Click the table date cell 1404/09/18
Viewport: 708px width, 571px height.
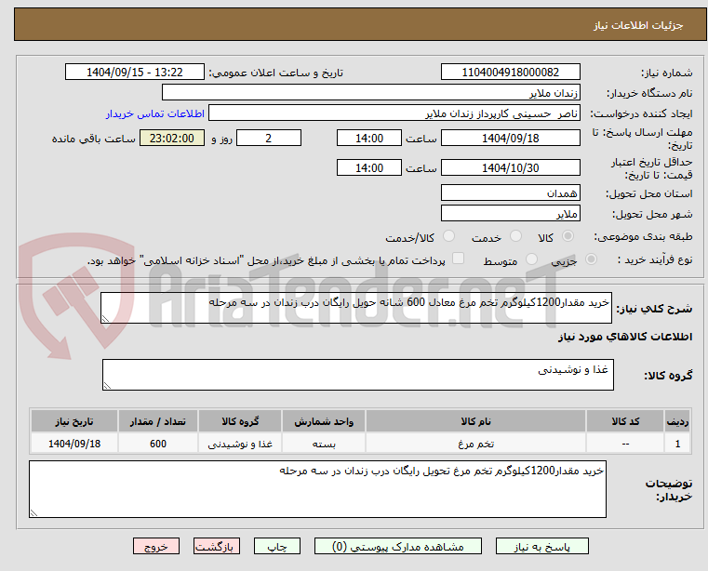coord(74,444)
